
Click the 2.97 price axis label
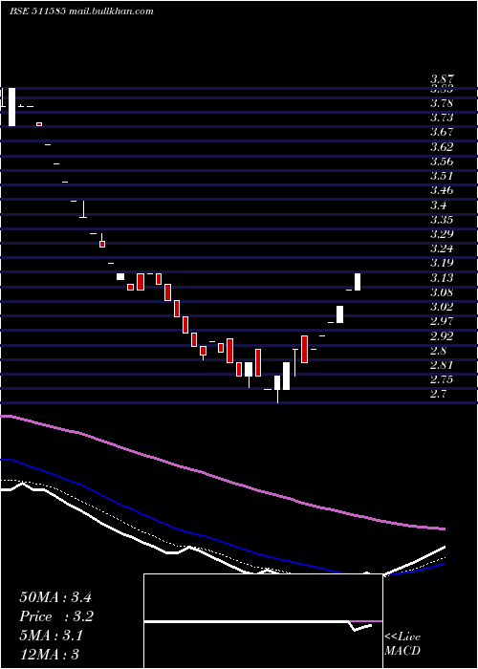tap(442, 321)
